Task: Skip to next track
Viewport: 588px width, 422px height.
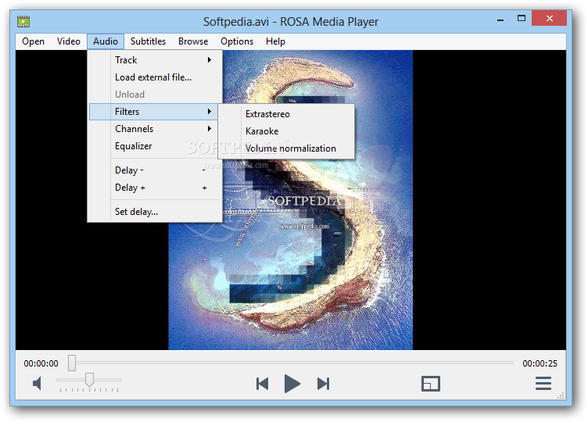Action: 323,384
